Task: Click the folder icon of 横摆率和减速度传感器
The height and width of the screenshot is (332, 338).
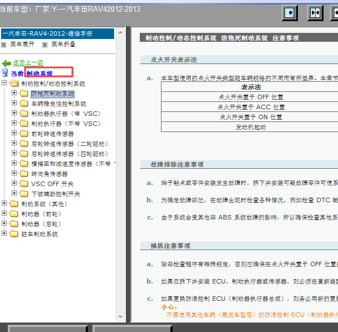Action: pyautogui.click(x=24, y=164)
